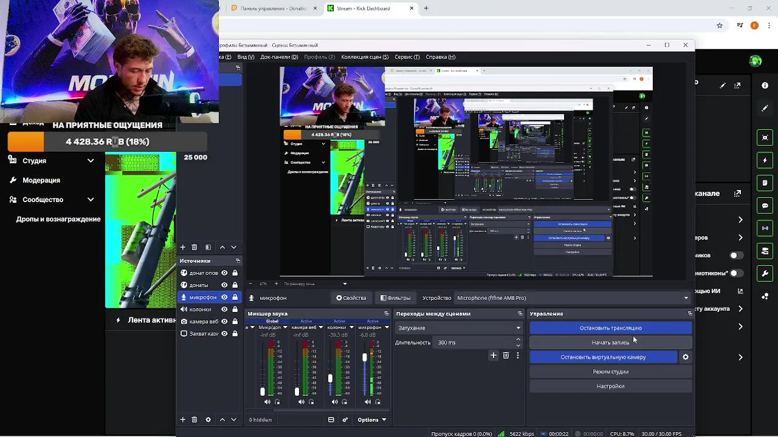This screenshot has width=778, height=437.
Task: Open chat bubble icon in Kick sidebar
Action: click(x=765, y=206)
